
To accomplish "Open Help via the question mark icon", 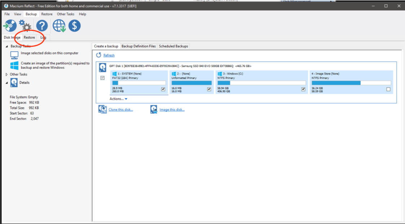I will (42, 26).
